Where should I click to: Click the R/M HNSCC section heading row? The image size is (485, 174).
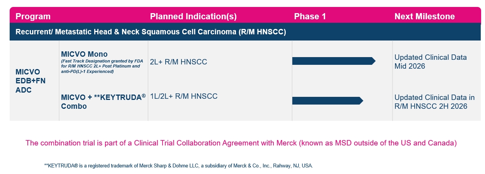[x=151, y=32]
